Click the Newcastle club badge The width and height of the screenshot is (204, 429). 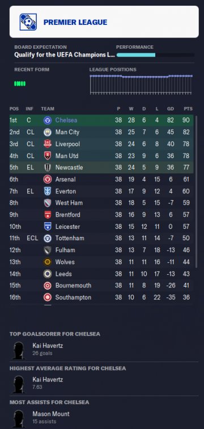tap(48, 167)
